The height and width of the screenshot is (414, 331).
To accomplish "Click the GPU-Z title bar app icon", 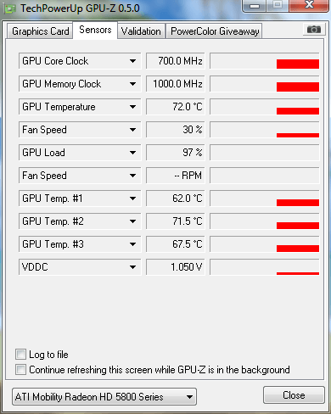I will tap(10, 8).
